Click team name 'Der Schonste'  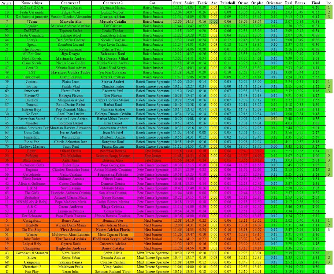tap(31, 216)
